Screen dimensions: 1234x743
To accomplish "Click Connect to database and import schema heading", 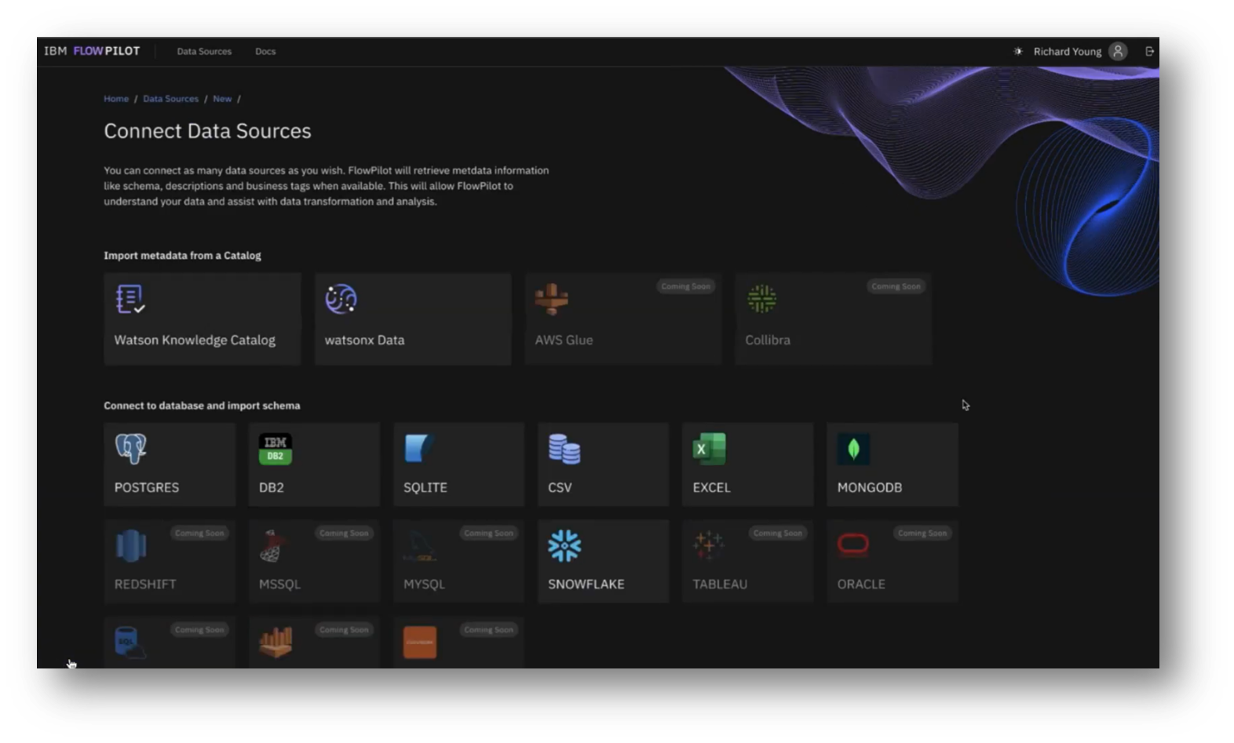I will [202, 406].
